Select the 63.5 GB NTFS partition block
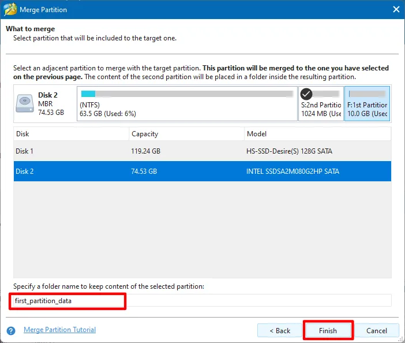Image resolution: width=405 pixels, height=343 pixels. pyautogui.click(x=187, y=103)
